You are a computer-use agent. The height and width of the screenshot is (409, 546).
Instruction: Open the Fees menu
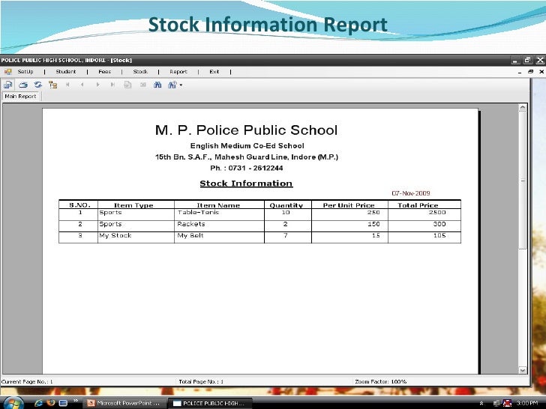click(x=105, y=71)
